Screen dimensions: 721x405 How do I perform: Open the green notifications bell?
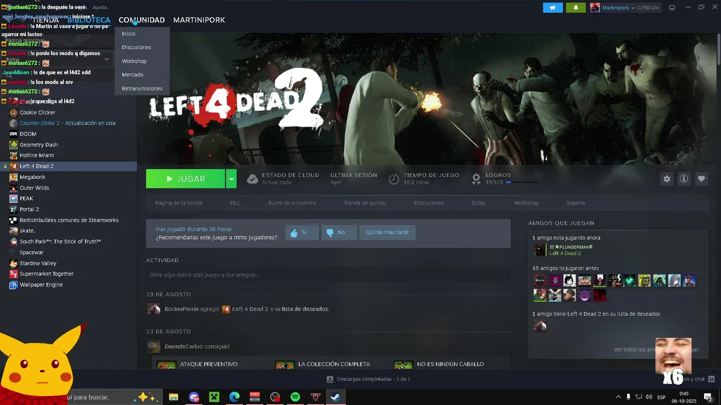coord(576,8)
